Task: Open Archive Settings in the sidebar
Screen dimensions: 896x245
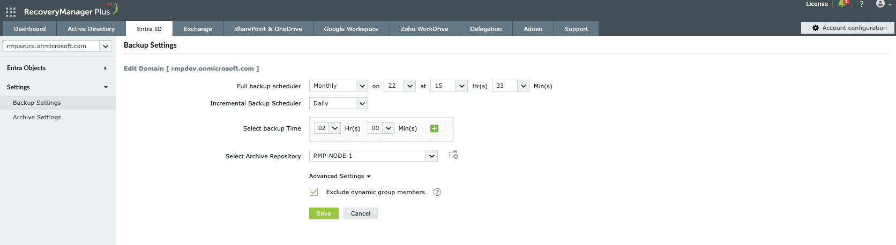Action: tap(37, 117)
